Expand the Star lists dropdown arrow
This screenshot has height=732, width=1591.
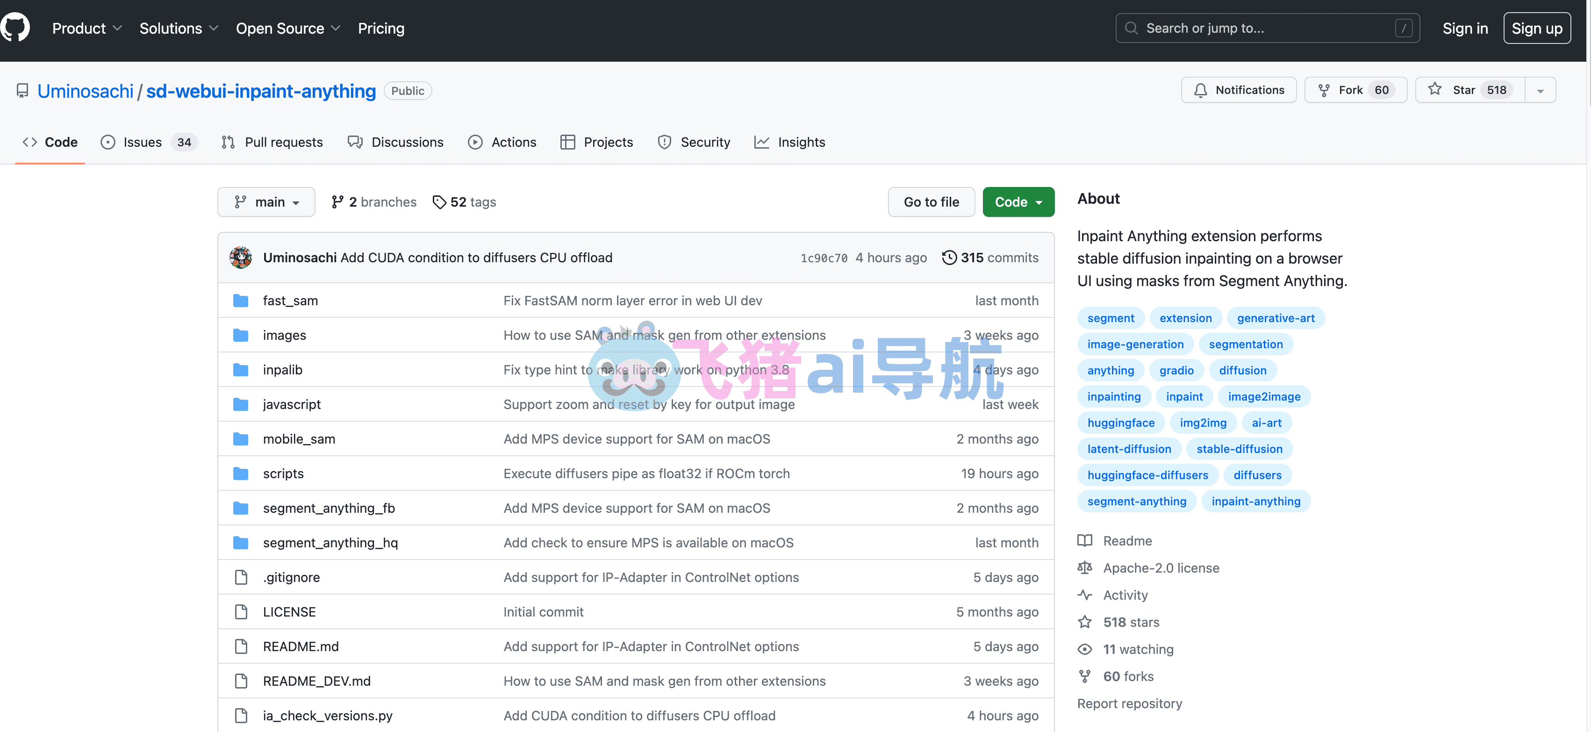click(1540, 91)
